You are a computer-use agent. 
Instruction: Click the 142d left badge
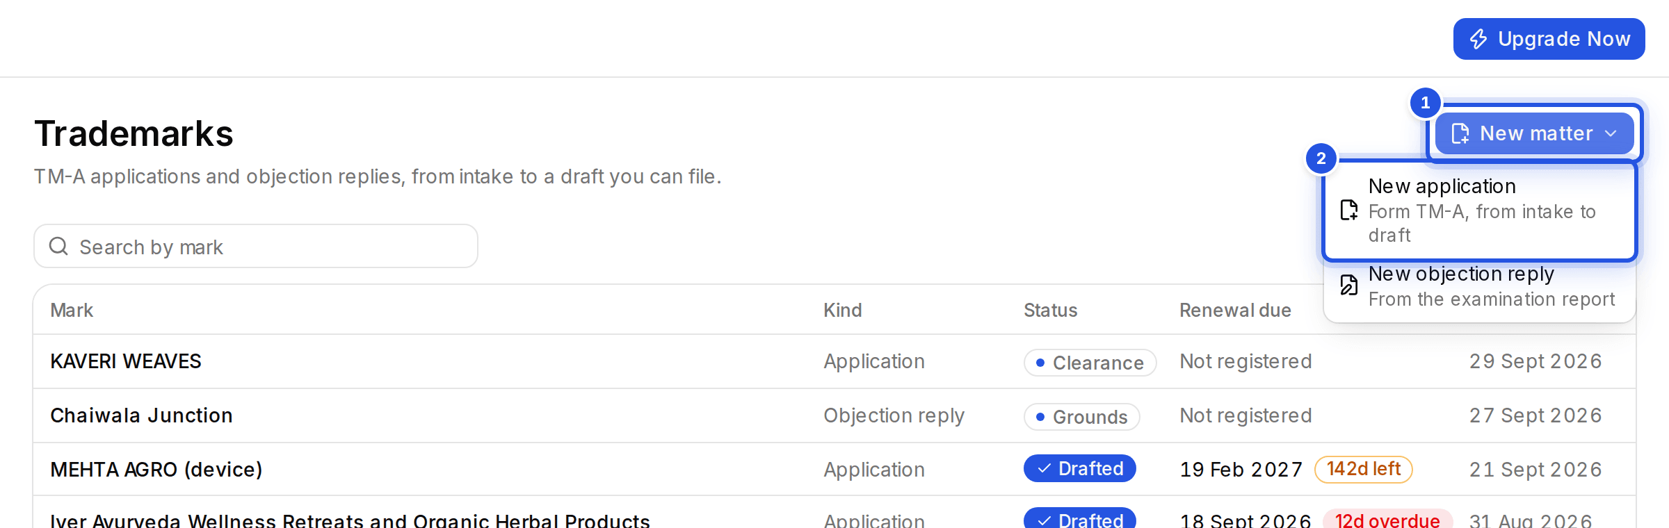pos(1363,469)
